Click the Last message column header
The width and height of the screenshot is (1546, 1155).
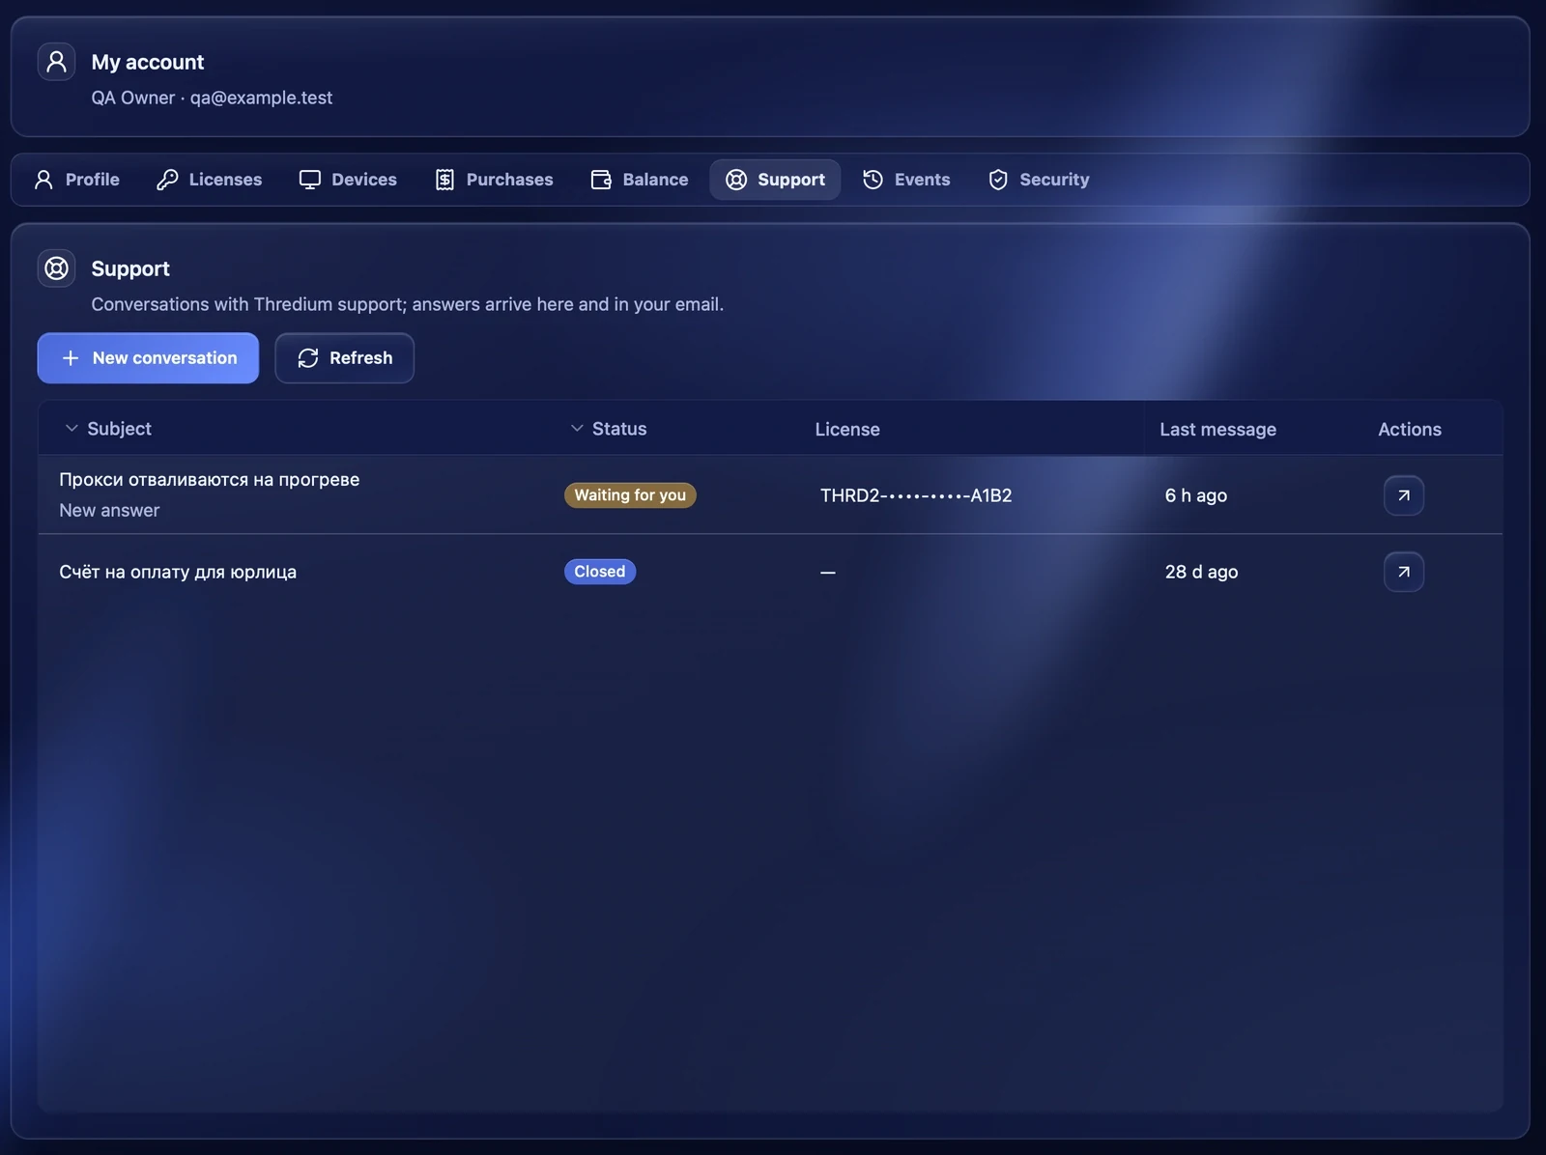click(1217, 429)
